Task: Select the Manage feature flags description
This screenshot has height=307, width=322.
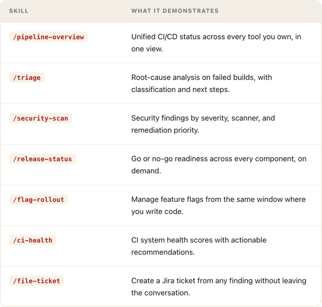Action: pos(218,205)
